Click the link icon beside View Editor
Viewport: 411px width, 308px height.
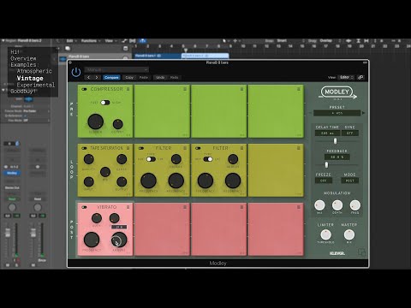[360, 77]
